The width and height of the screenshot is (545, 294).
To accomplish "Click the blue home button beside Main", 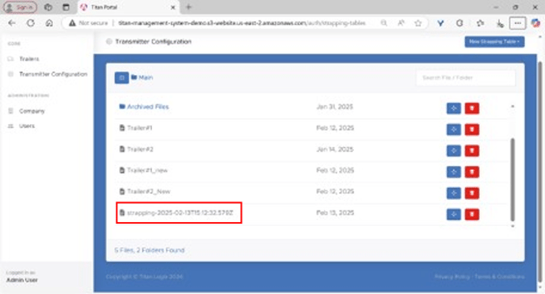I will tap(122, 77).
